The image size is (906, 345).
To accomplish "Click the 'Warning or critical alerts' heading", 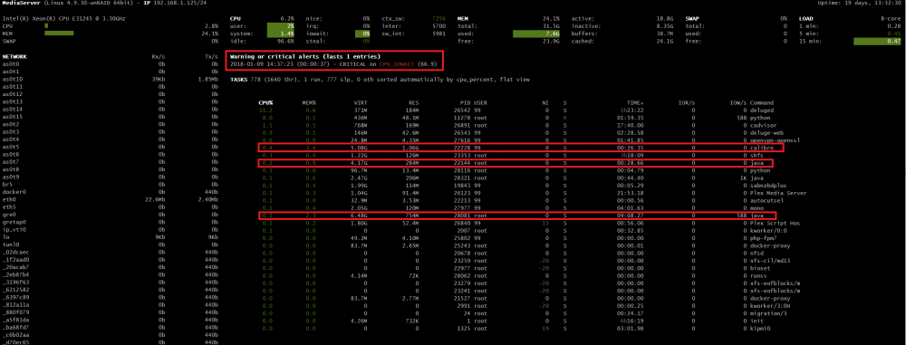I will click(305, 57).
